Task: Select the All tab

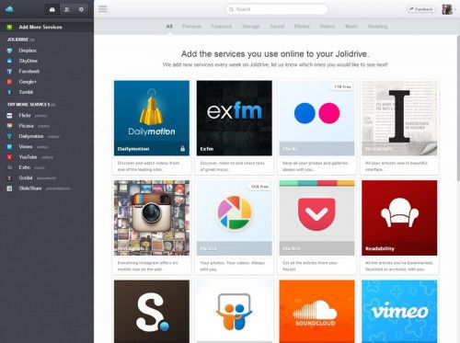Action: 169,27
